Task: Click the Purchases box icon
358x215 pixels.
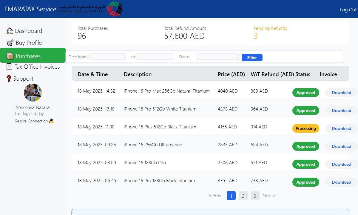Action: tap(10, 56)
